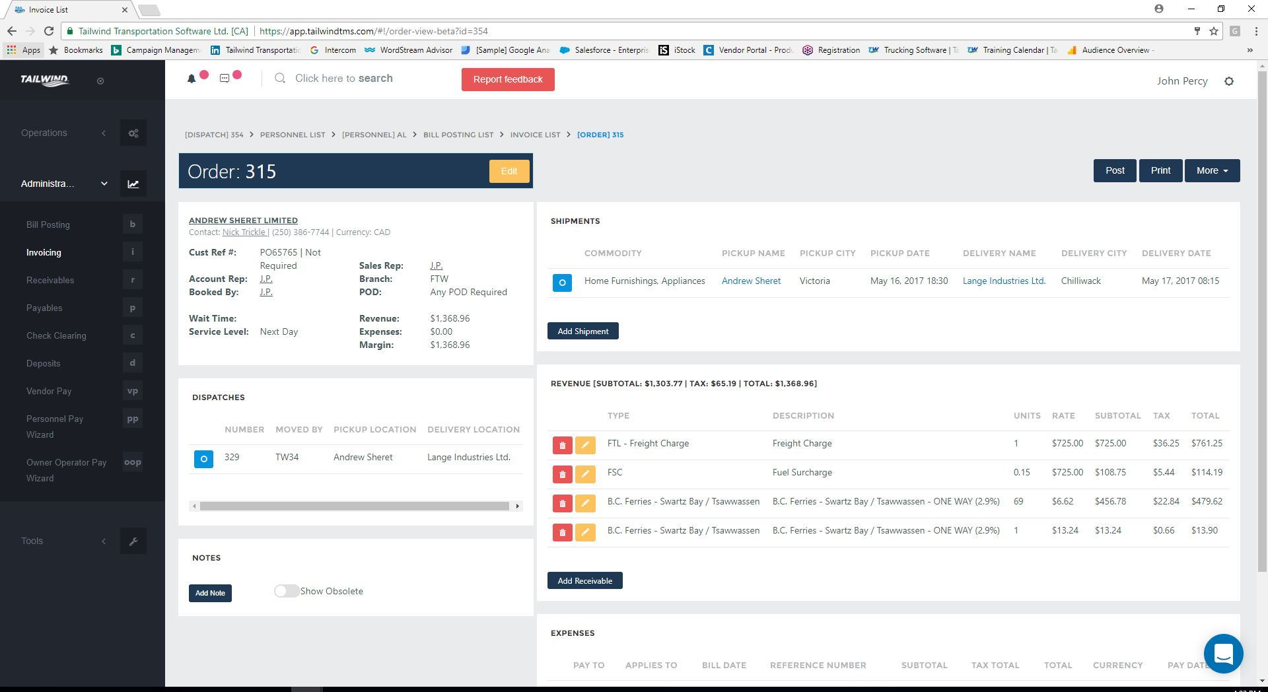
Task: Open Deposits in the sidebar
Action: 43,363
